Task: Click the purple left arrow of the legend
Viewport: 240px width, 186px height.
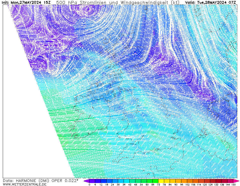Action: [87, 181]
